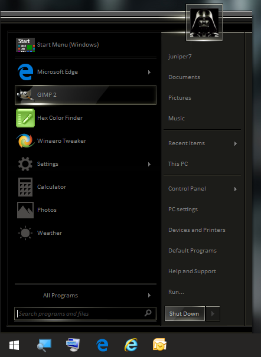Open the search magnifier monitor taskbar icon
The image size is (261, 357).
(x=44, y=345)
